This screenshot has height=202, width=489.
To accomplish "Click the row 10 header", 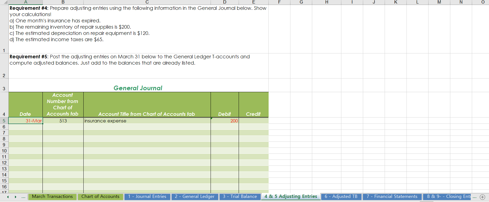I will [x=4, y=151].
